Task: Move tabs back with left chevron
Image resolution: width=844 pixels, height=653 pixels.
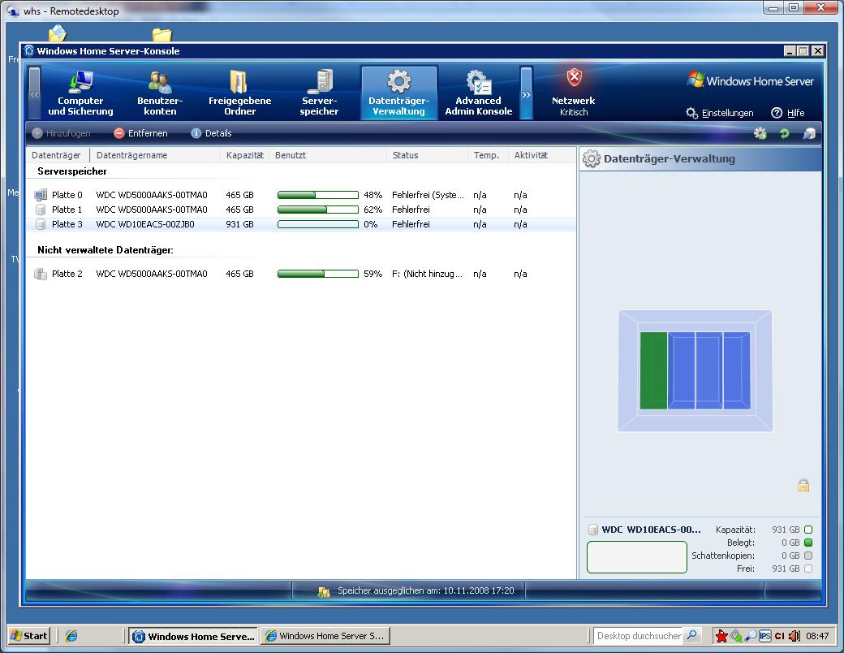Action: coord(34,93)
